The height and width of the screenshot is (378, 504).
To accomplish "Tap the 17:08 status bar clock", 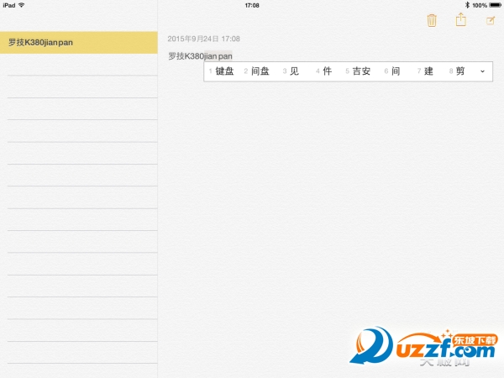I will [x=252, y=5].
